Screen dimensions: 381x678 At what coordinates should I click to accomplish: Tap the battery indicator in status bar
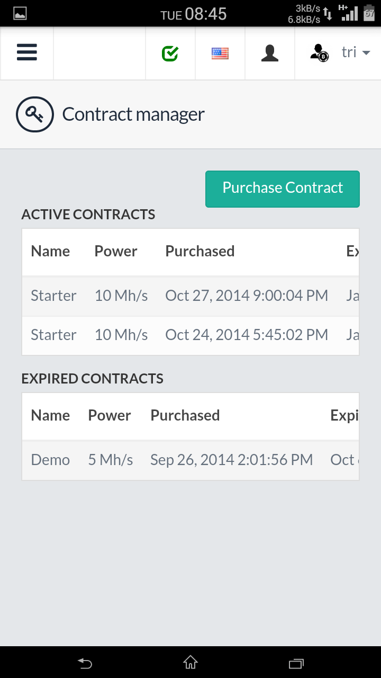point(369,14)
